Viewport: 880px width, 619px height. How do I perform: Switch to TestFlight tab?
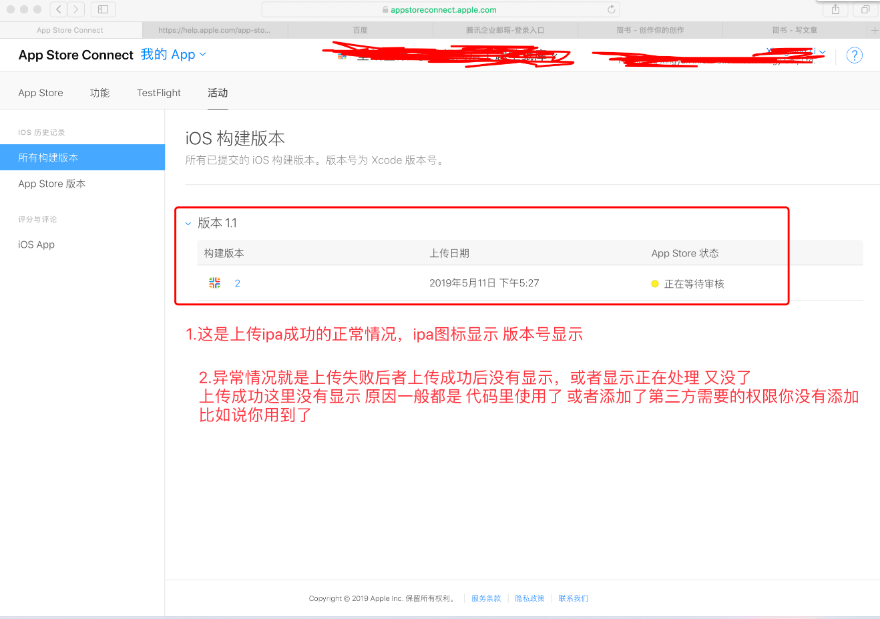pos(159,93)
